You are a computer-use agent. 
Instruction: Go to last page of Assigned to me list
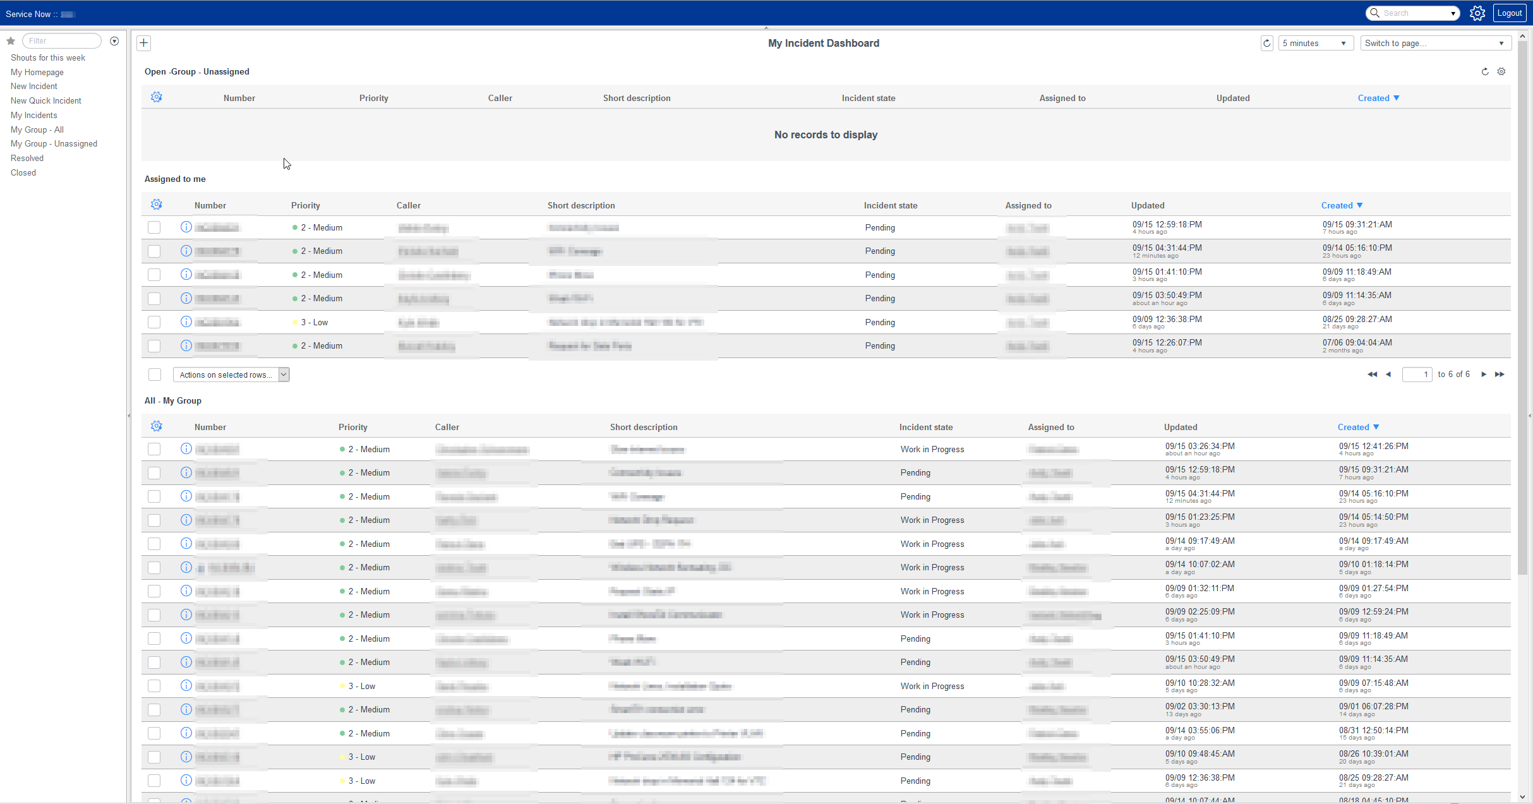pos(1500,375)
